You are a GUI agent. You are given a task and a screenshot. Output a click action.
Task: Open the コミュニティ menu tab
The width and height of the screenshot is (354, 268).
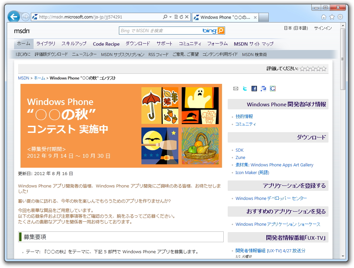(x=190, y=44)
